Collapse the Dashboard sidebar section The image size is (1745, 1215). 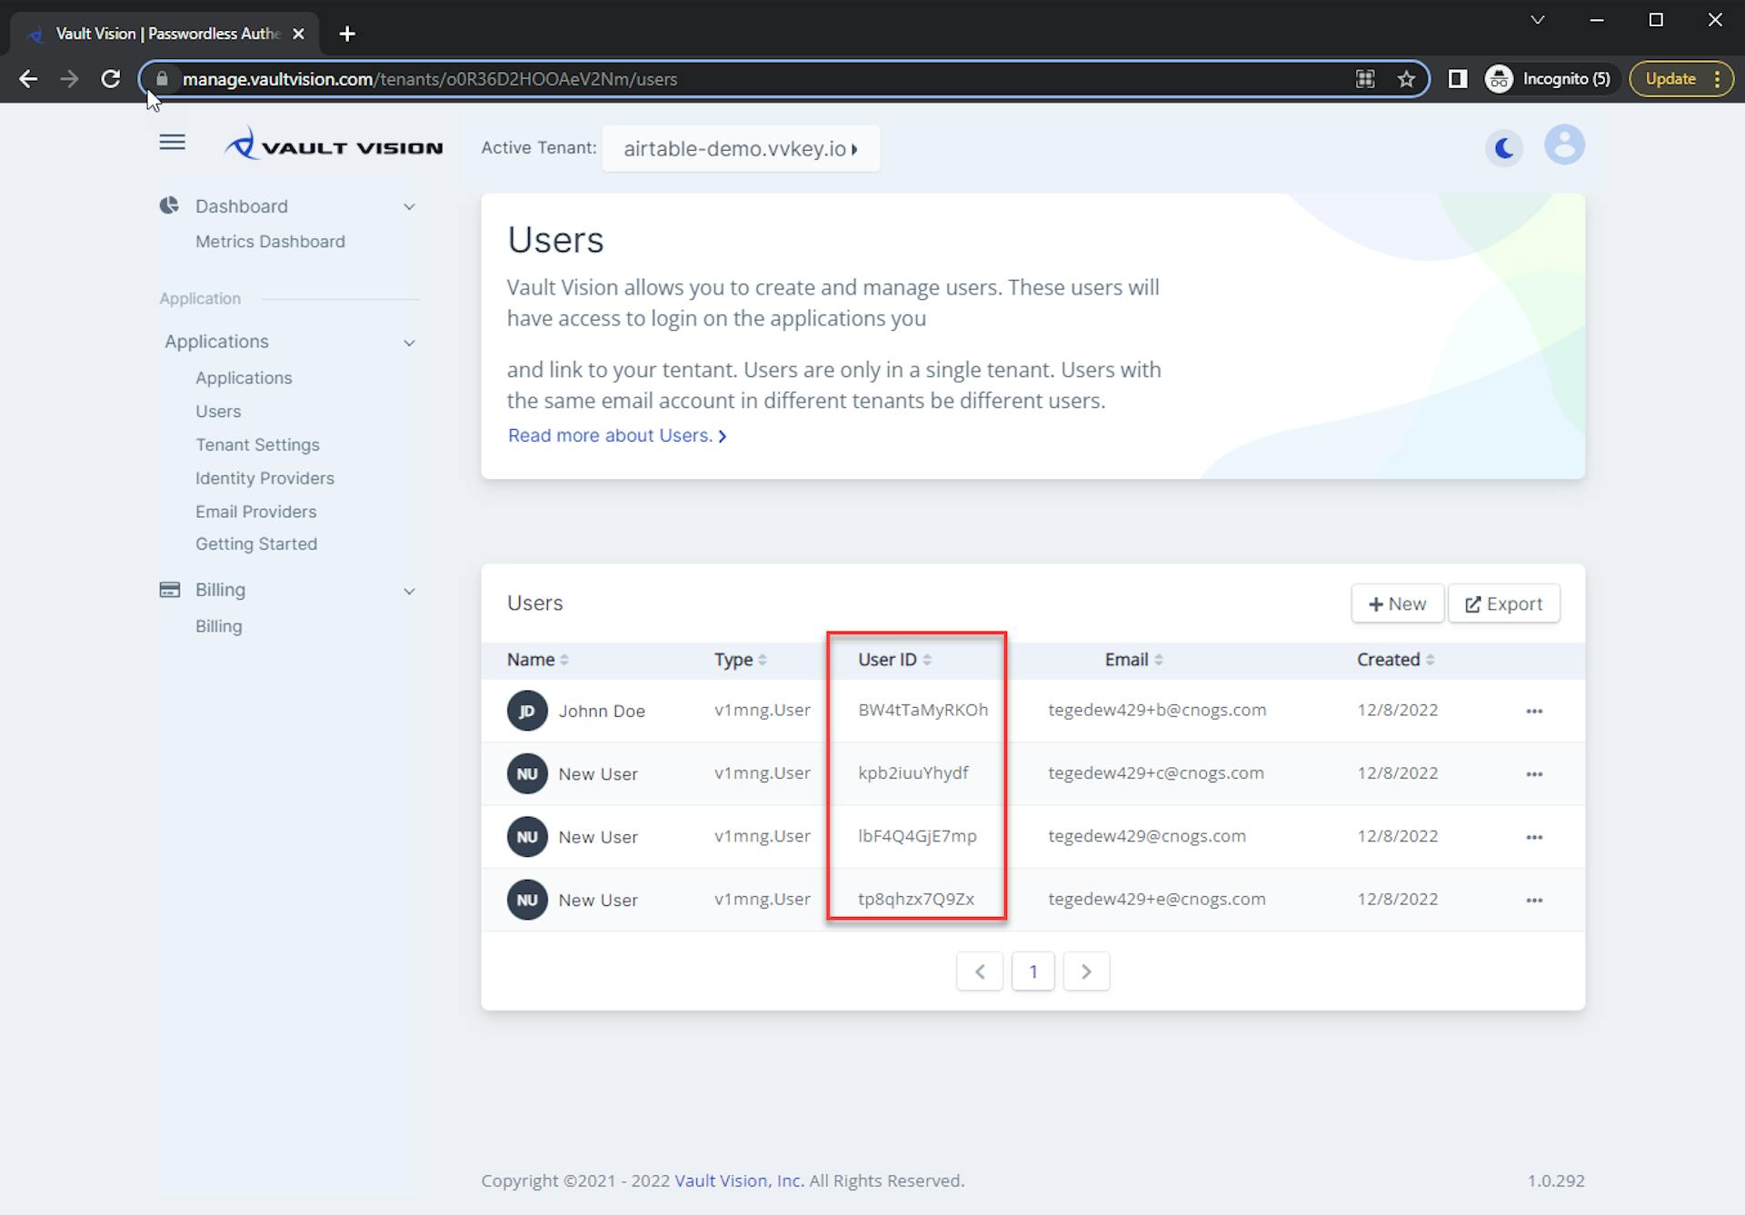point(409,207)
